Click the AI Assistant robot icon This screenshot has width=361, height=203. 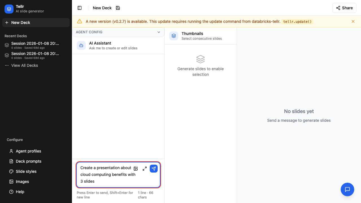(81, 45)
